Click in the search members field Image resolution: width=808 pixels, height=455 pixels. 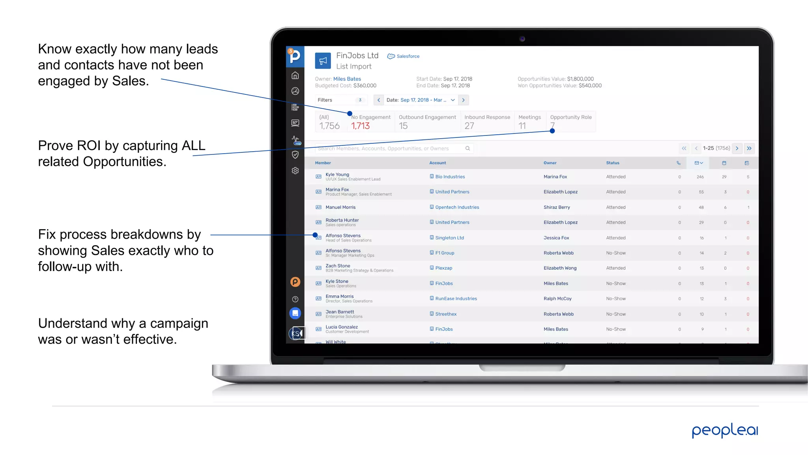[x=394, y=149]
